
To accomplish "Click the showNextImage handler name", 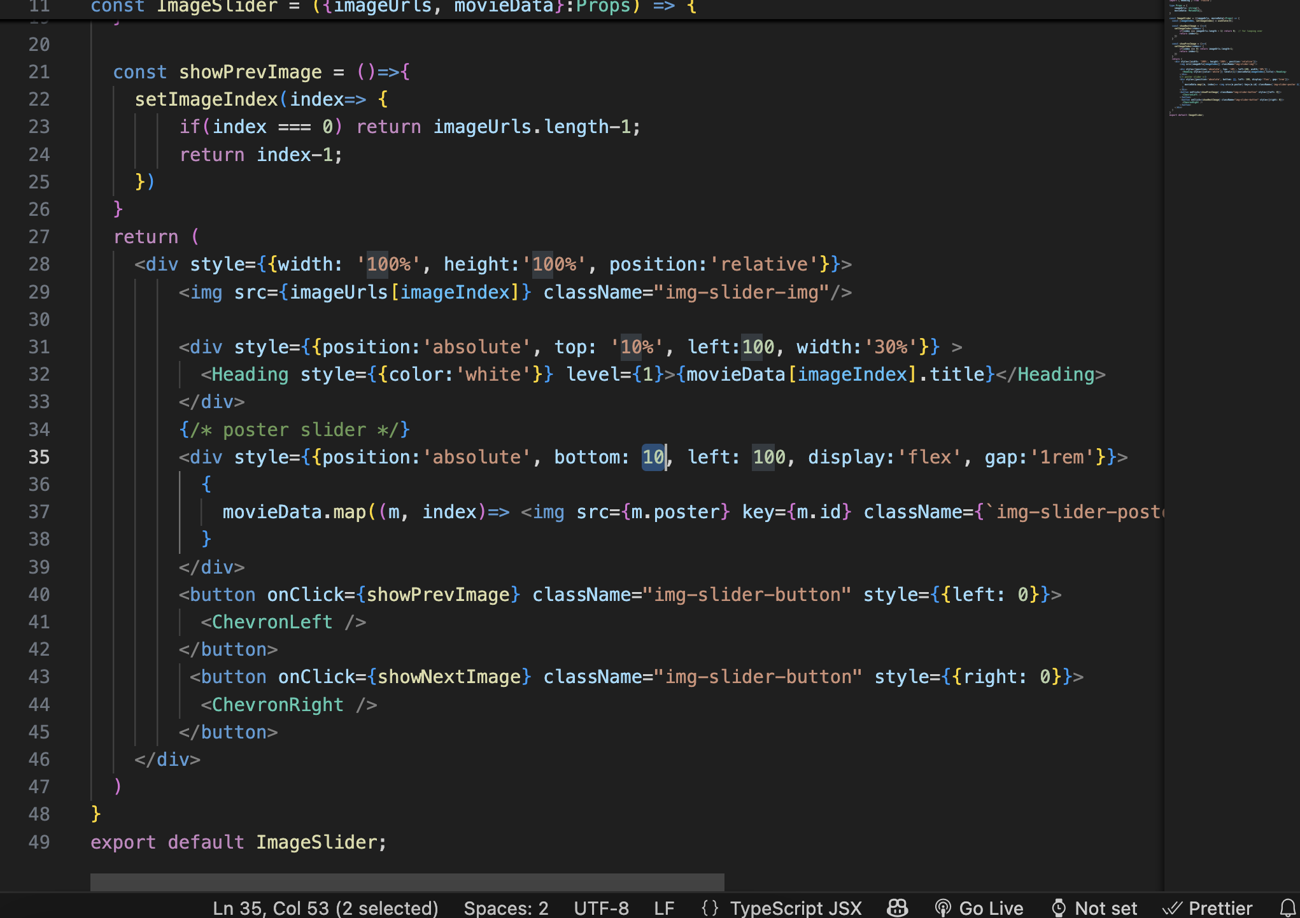I will tap(449, 677).
